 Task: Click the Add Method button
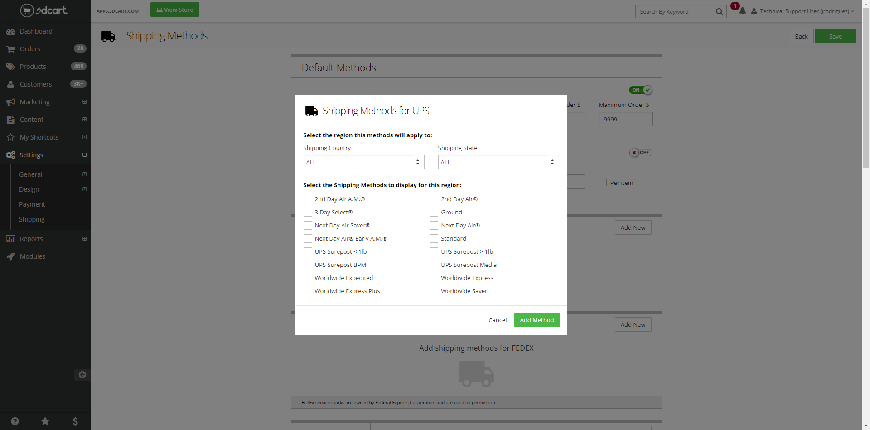pos(536,320)
